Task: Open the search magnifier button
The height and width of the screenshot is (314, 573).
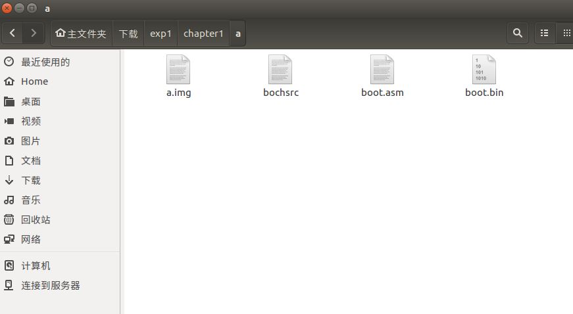Action: [518, 34]
